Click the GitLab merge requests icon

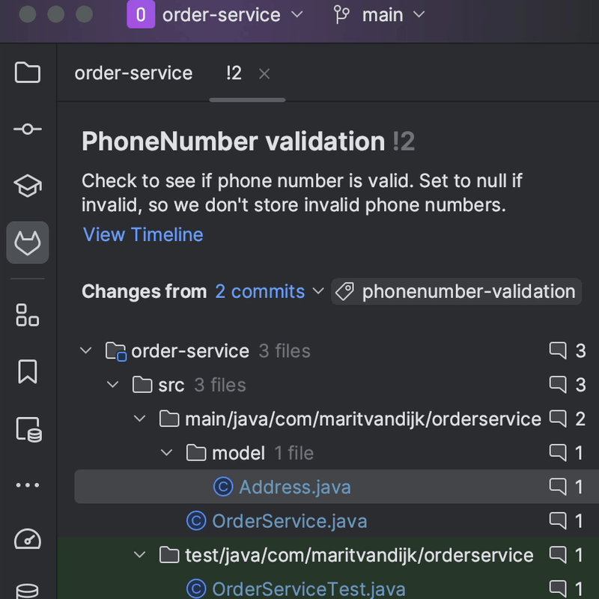coord(28,243)
